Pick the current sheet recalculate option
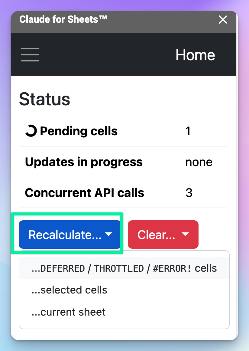Viewport: 249px width, 351px height. click(69, 312)
